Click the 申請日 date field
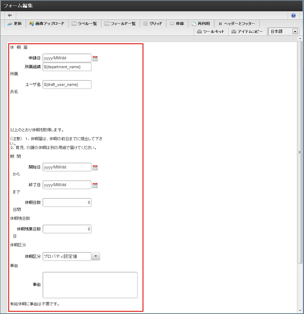Viewport: 304px width, 314px height. 67,58
